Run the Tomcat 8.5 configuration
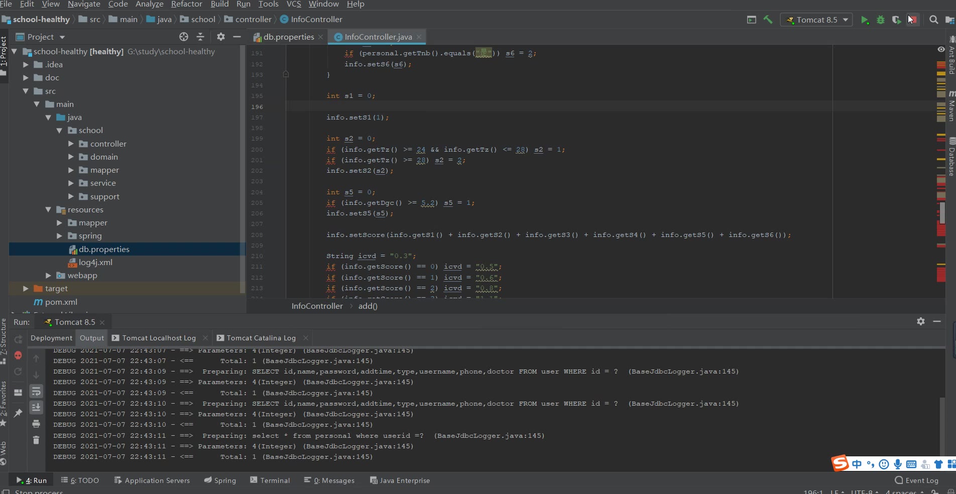Viewport: 956px width, 494px height. (x=864, y=20)
